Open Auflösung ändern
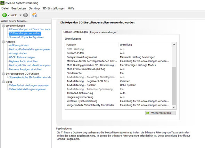This screenshot has width=205, height=148. [x=19, y=46]
